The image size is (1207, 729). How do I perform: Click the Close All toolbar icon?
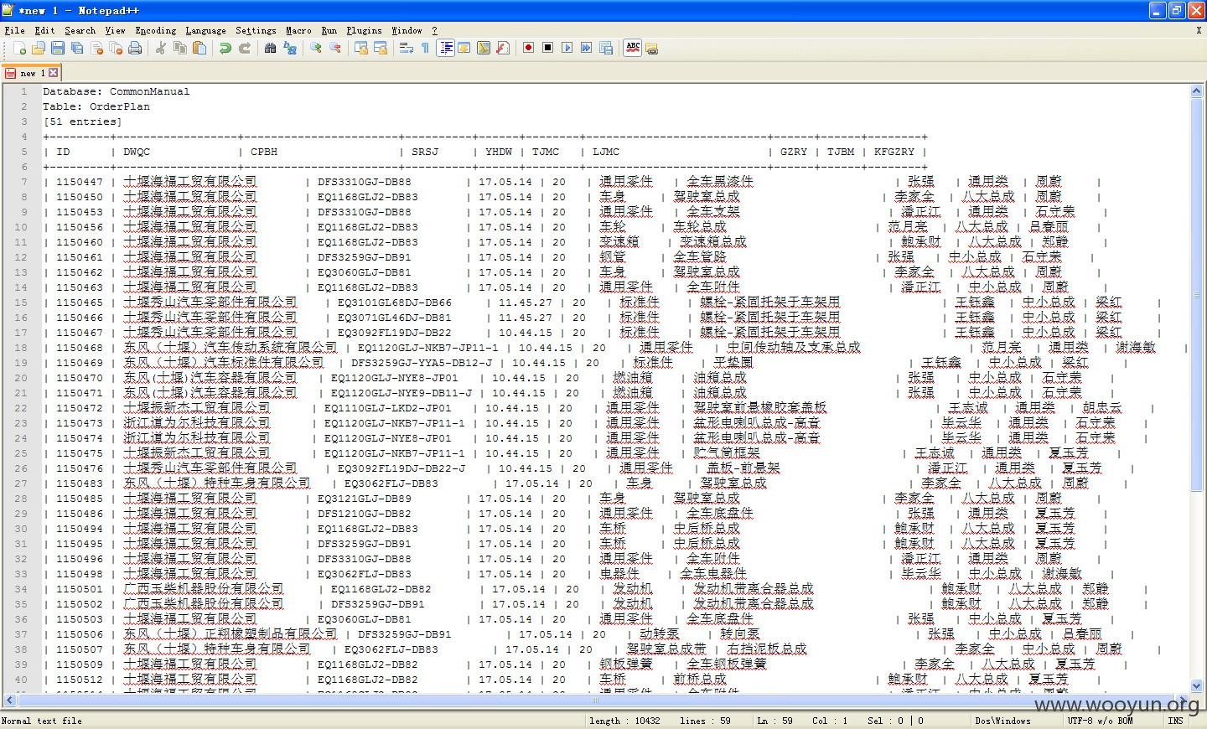[116, 49]
